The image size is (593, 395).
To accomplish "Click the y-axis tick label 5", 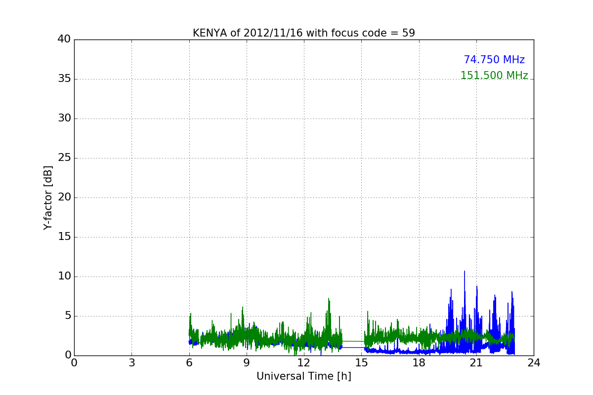I will pos(68,316).
